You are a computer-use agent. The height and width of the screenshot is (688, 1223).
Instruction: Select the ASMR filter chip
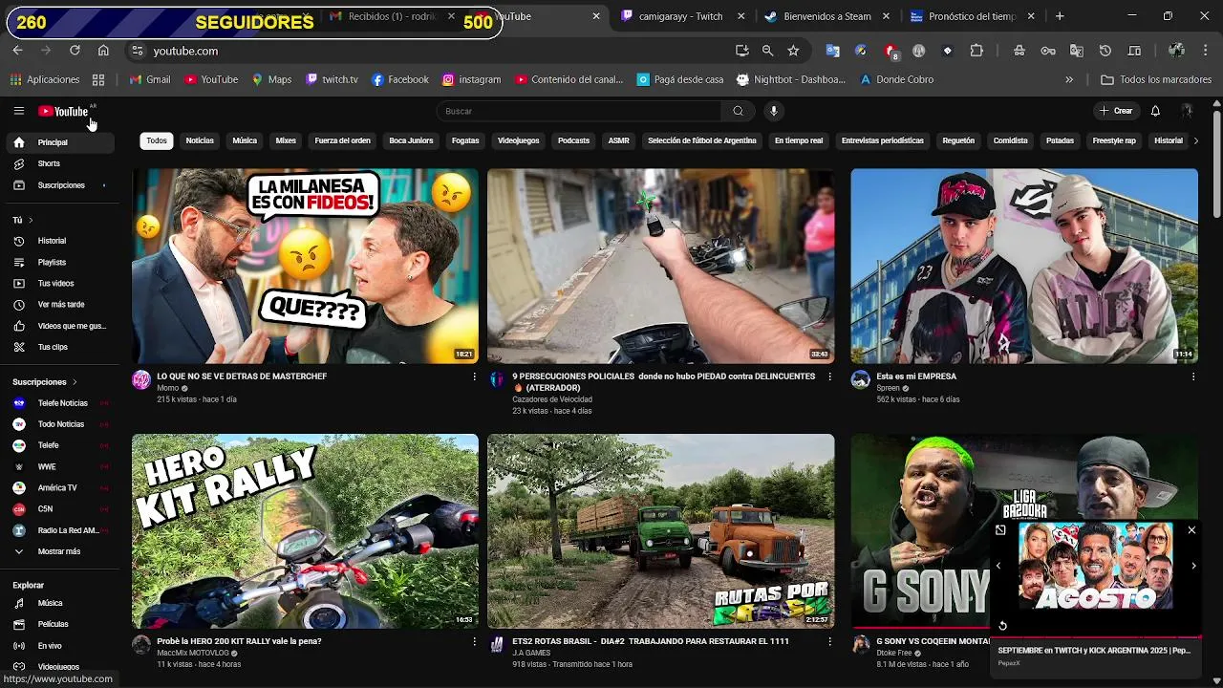point(619,140)
